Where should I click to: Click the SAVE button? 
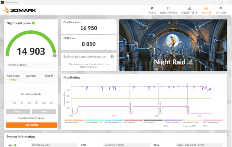tap(44, 112)
